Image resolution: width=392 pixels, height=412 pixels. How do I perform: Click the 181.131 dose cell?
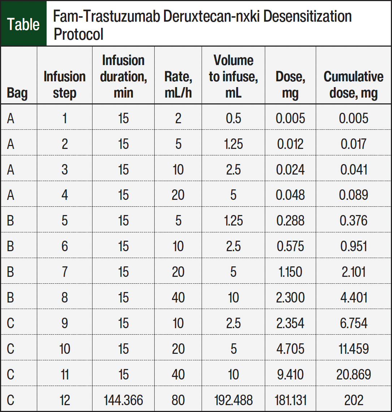pyautogui.click(x=290, y=400)
